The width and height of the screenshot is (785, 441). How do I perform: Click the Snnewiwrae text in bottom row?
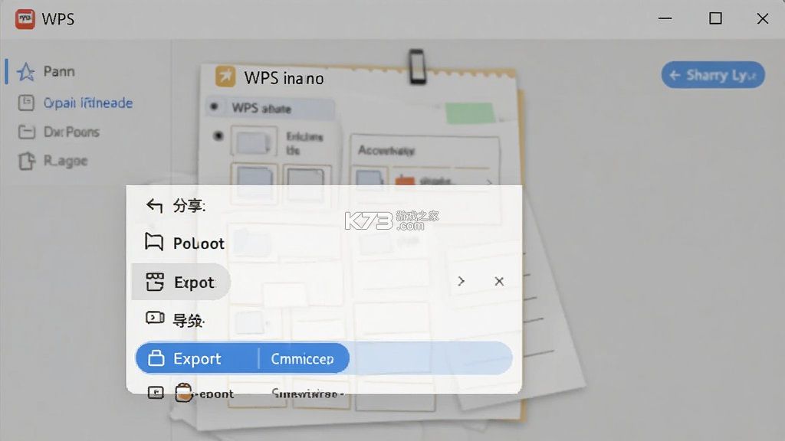coord(307,394)
